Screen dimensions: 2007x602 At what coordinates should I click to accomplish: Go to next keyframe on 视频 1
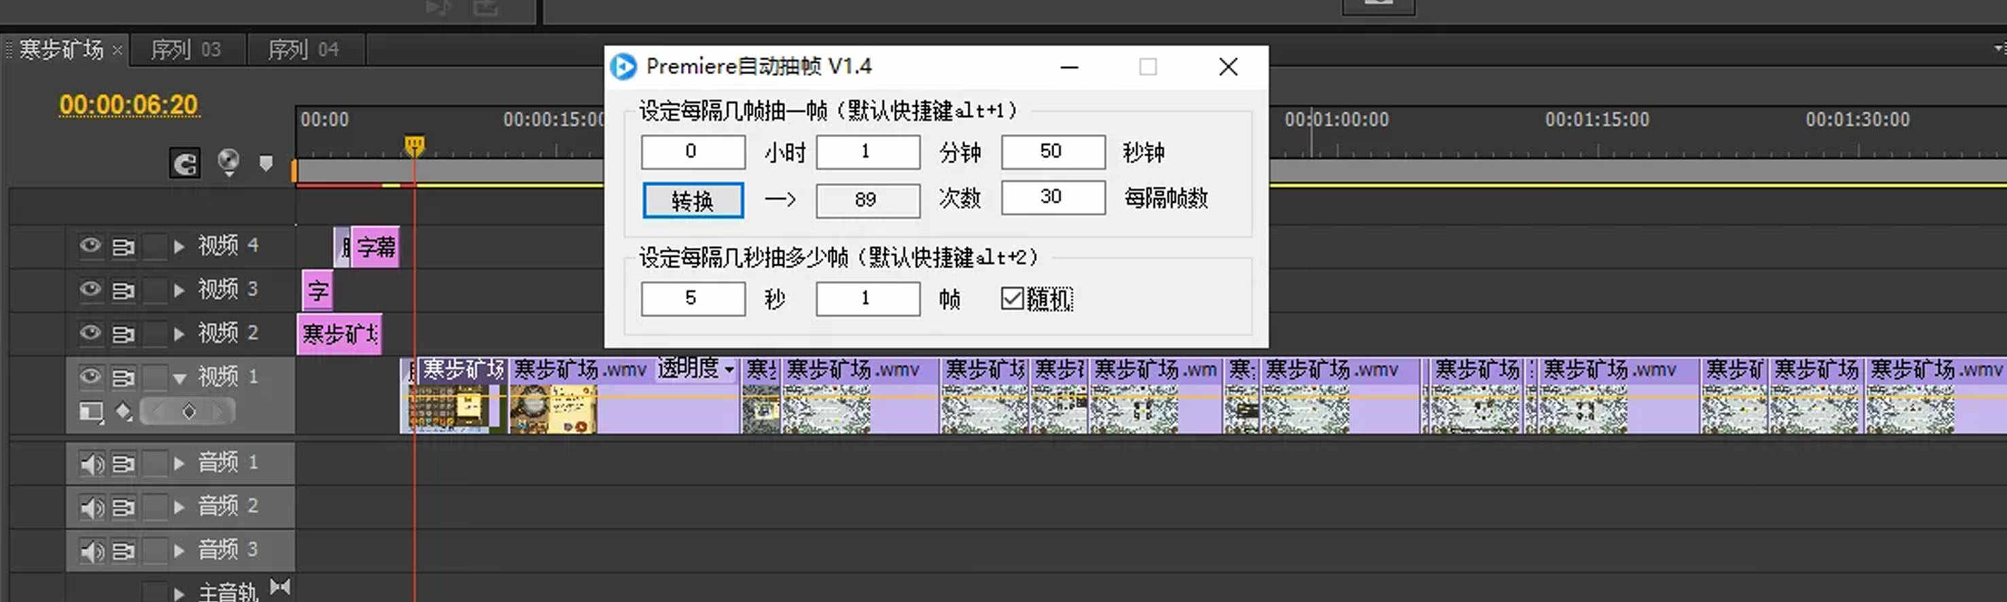220,411
